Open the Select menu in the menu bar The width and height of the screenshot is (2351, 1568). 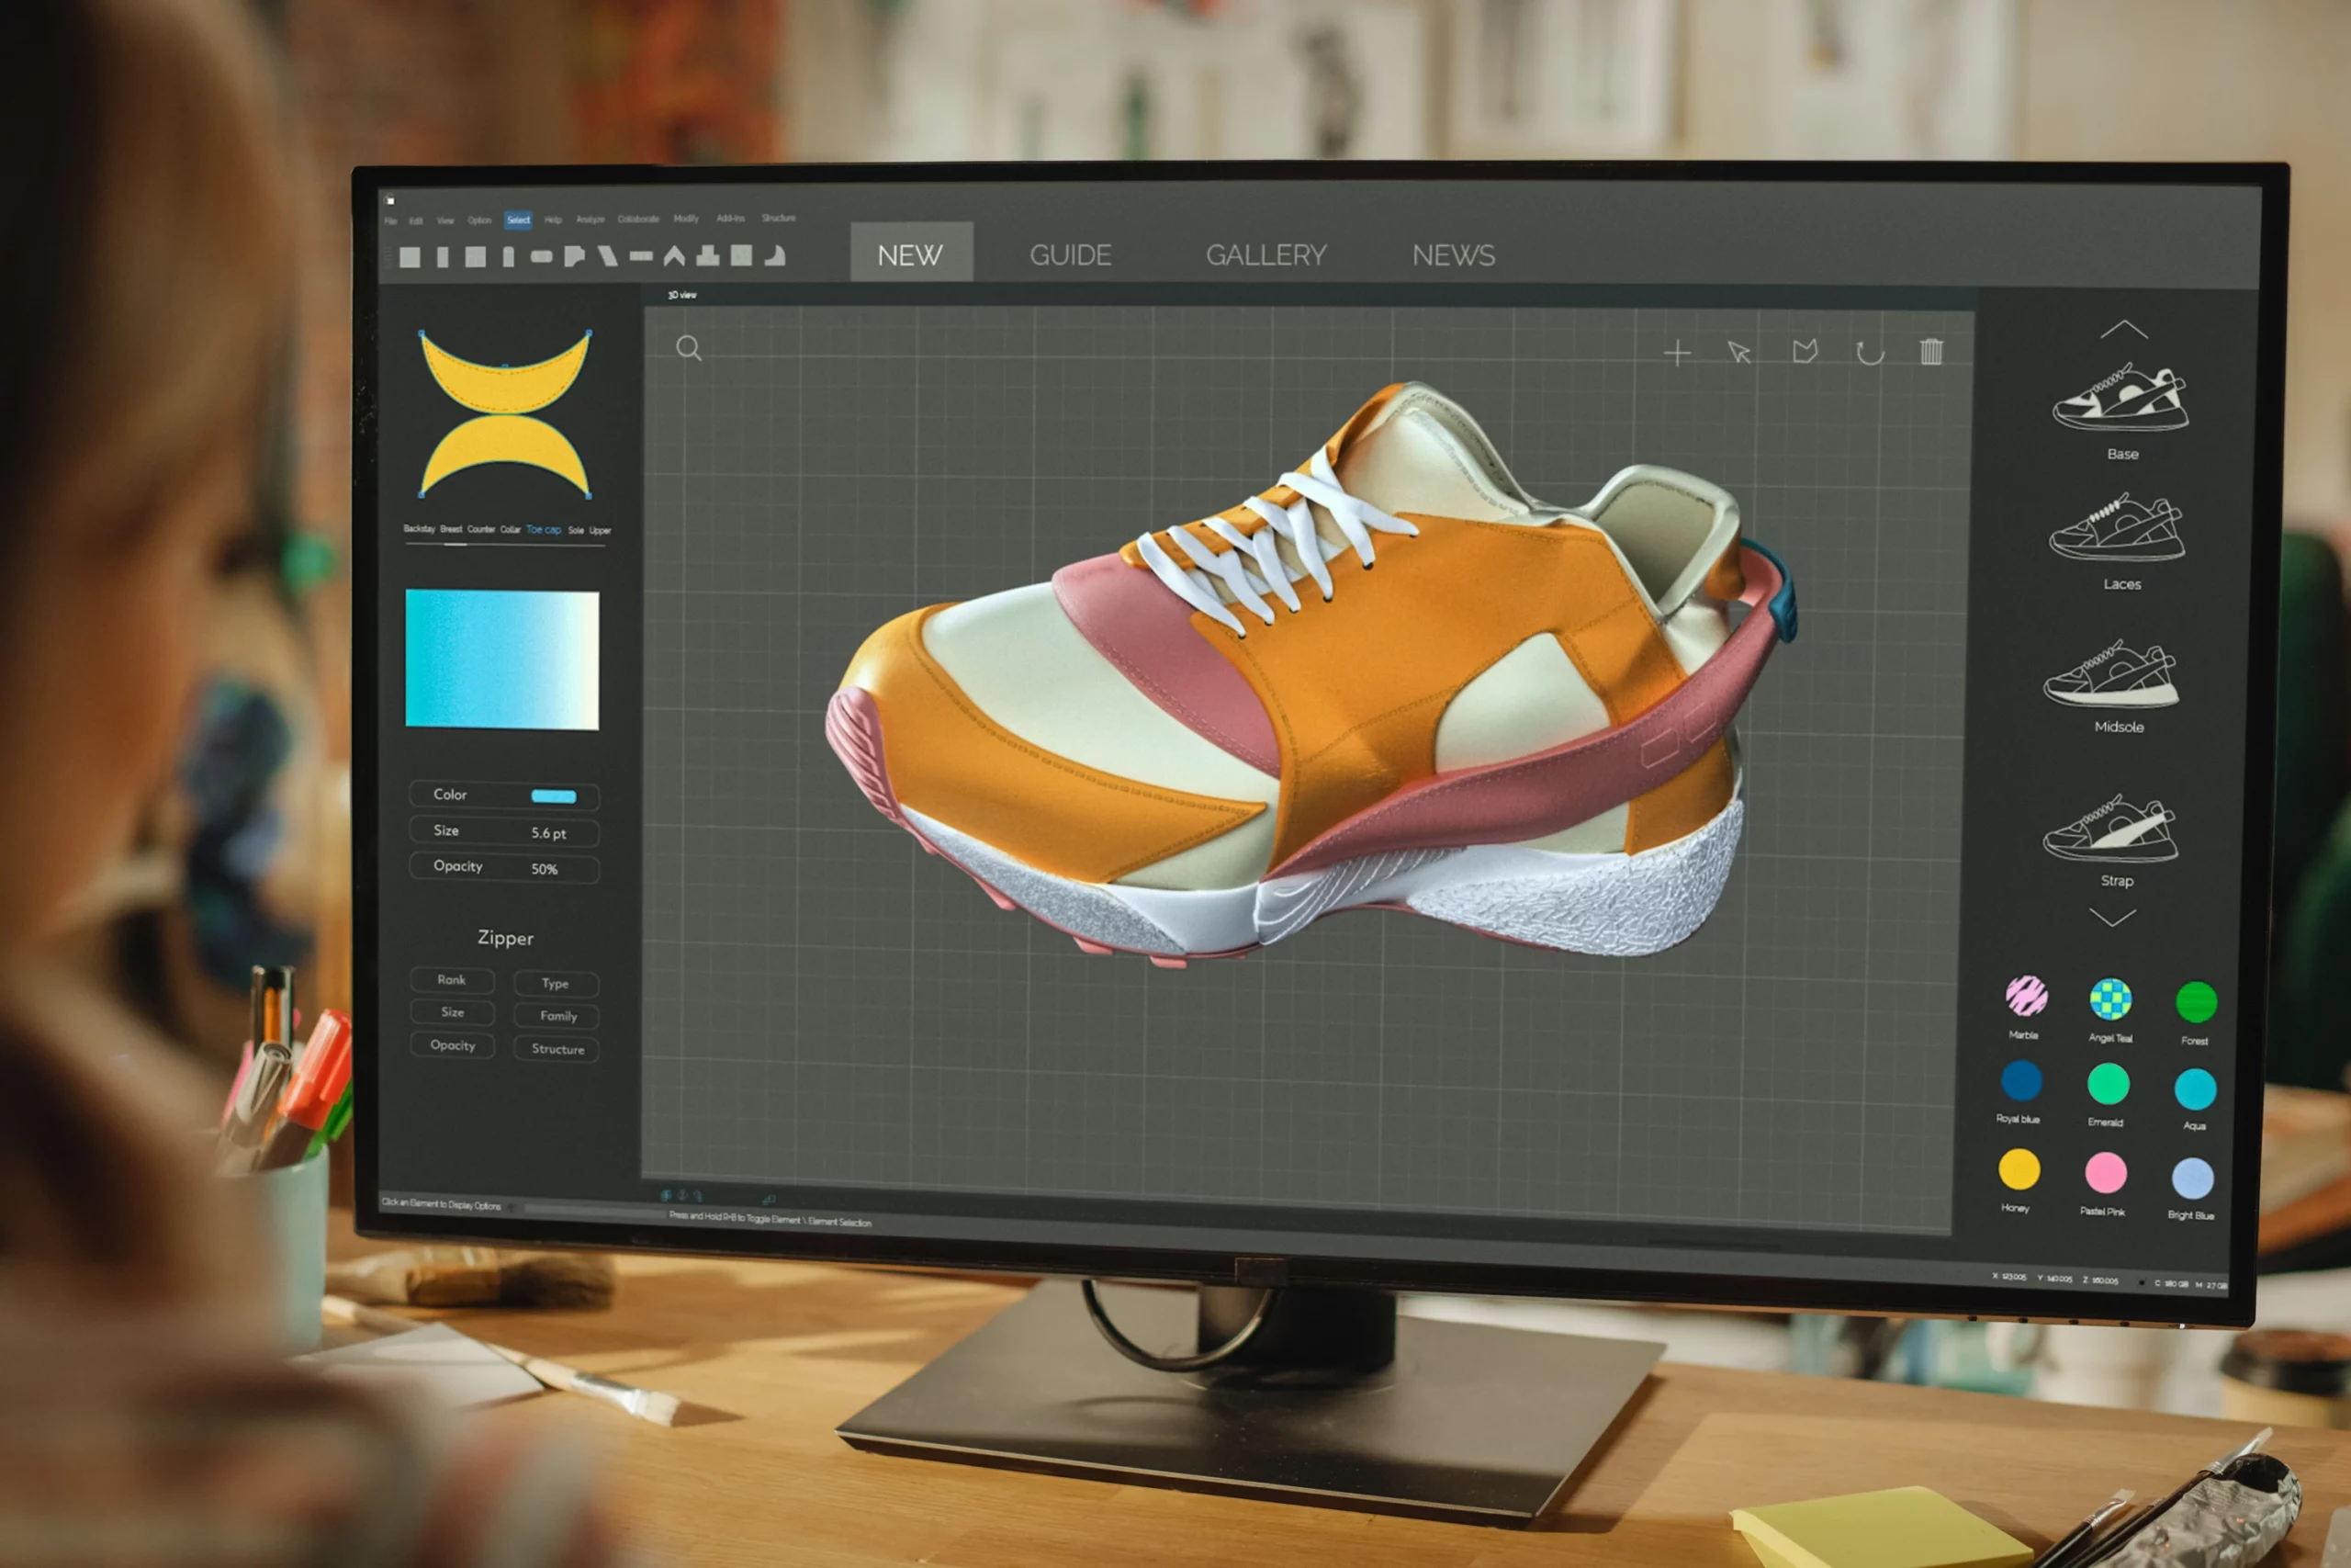[518, 220]
